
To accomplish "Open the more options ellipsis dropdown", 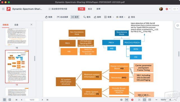I will coord(175,9).
